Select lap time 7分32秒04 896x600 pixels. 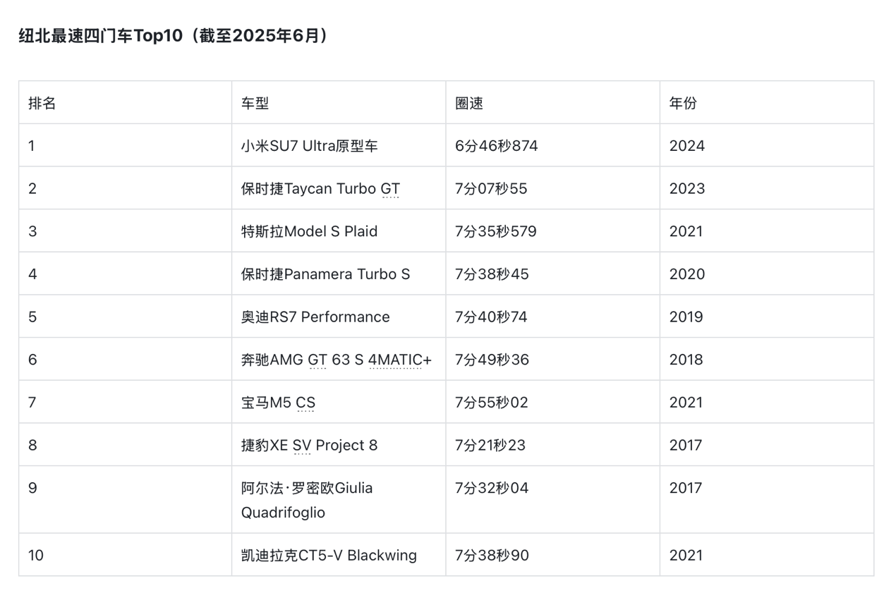click(552, 500)
